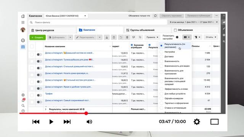Screen dimensions: 244x137
Task: Click the sidebar search magnifier icon
Action: [x=23, y=106]
